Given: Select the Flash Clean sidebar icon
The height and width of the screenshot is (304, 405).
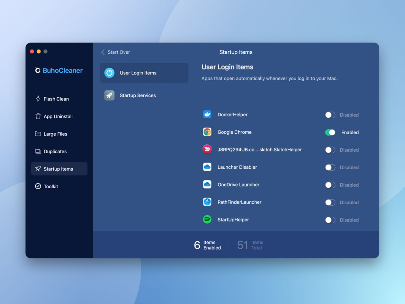Looking at the screenshot, I should tap(38, 99).
